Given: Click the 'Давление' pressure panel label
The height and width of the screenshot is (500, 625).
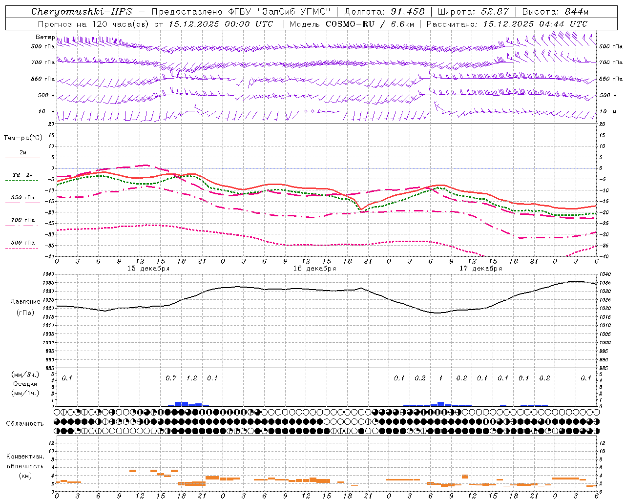Looking at the screenshot, I should pyautogui.click(x=25, y=302).
